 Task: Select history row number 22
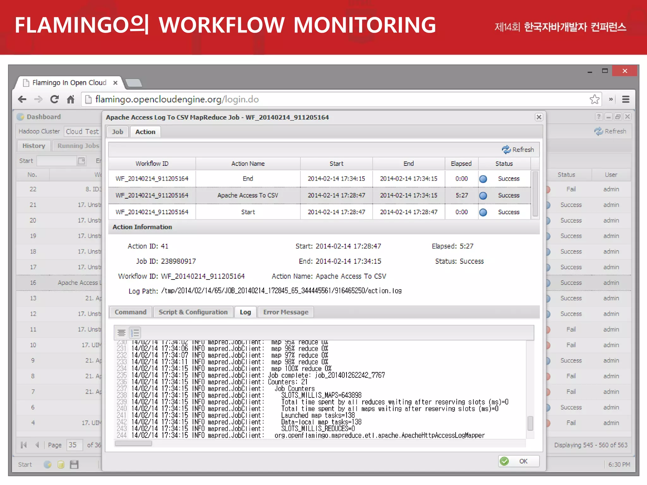pyautogui.click(x=59, y=189)
